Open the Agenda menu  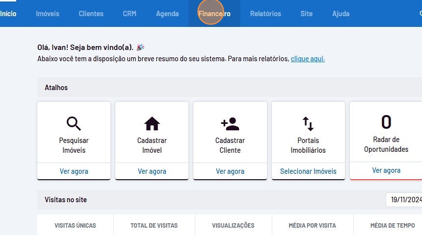[x=167, y=14]
